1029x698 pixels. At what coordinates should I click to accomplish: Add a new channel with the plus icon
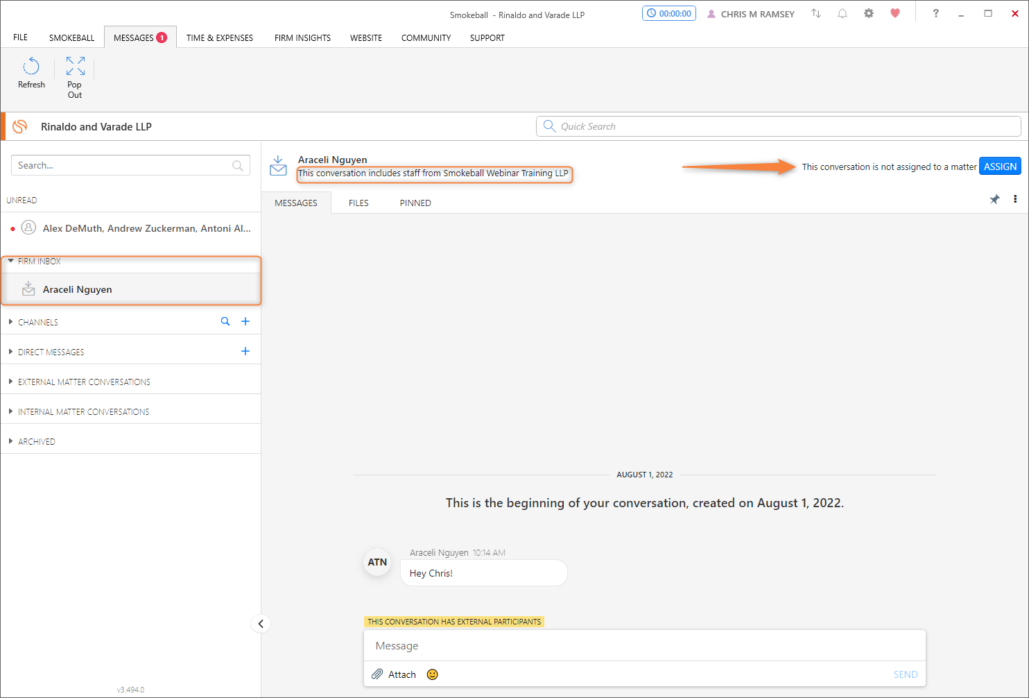click(x=245, y=321)
